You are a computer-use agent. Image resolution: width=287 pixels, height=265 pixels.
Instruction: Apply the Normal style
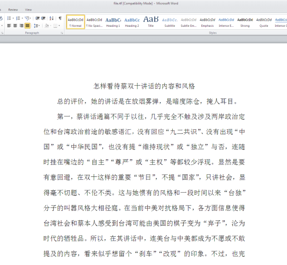click(x=76, y=22)
